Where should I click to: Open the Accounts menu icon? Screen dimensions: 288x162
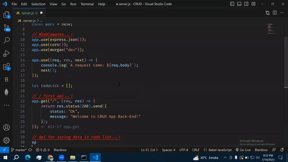[6, 127]
